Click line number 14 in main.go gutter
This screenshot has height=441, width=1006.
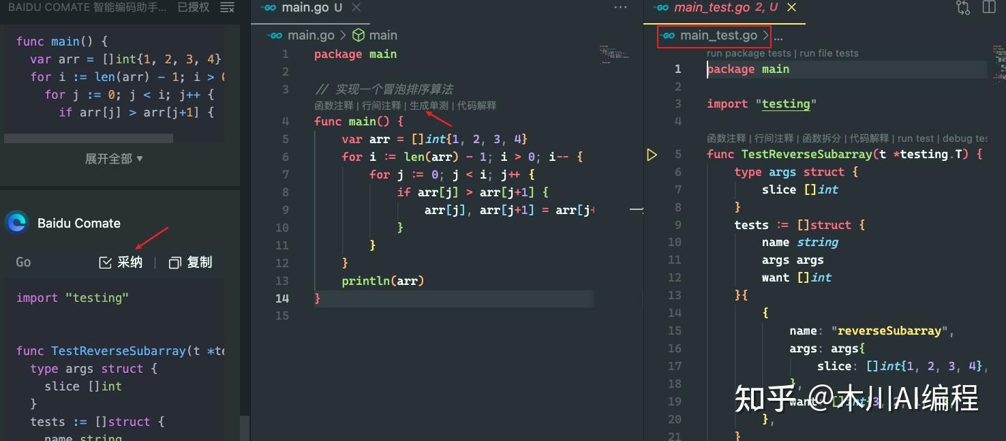point(282,299)
